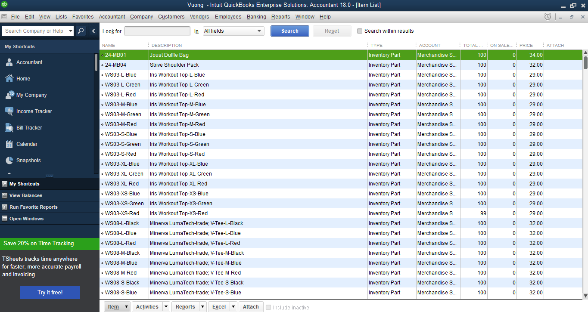
Task: Open the Accountant shortcut icon
Action: [9, 62]
